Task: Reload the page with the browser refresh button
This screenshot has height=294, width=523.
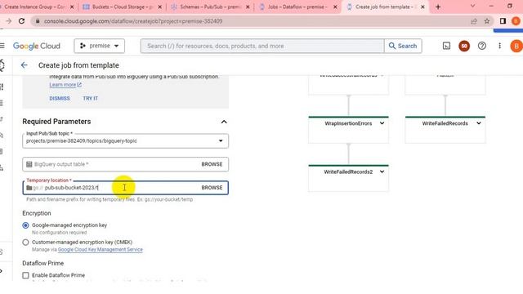Action: 22,21
